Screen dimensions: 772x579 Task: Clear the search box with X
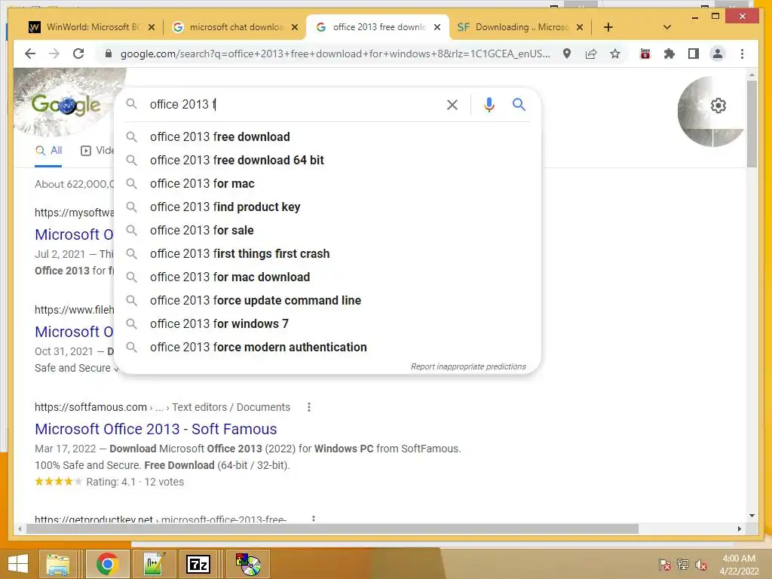(452, 104)
